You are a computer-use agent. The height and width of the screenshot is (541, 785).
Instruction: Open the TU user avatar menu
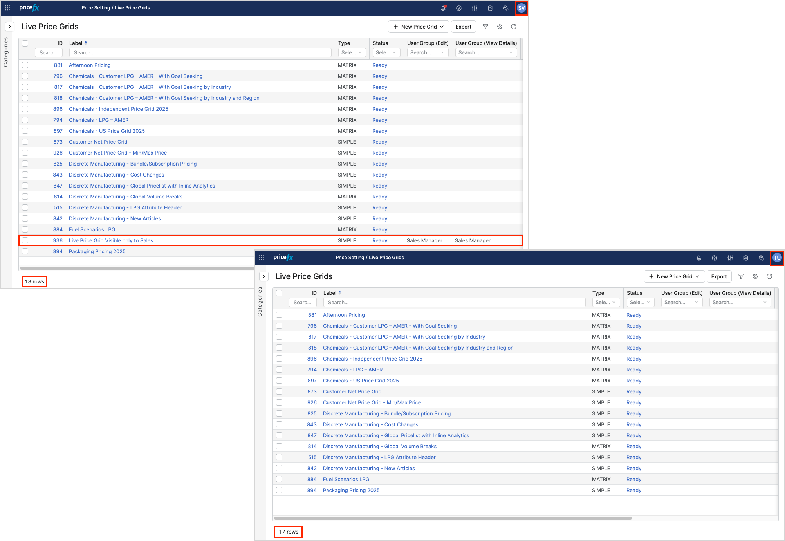pyautogui.click(x=777, y=258)
